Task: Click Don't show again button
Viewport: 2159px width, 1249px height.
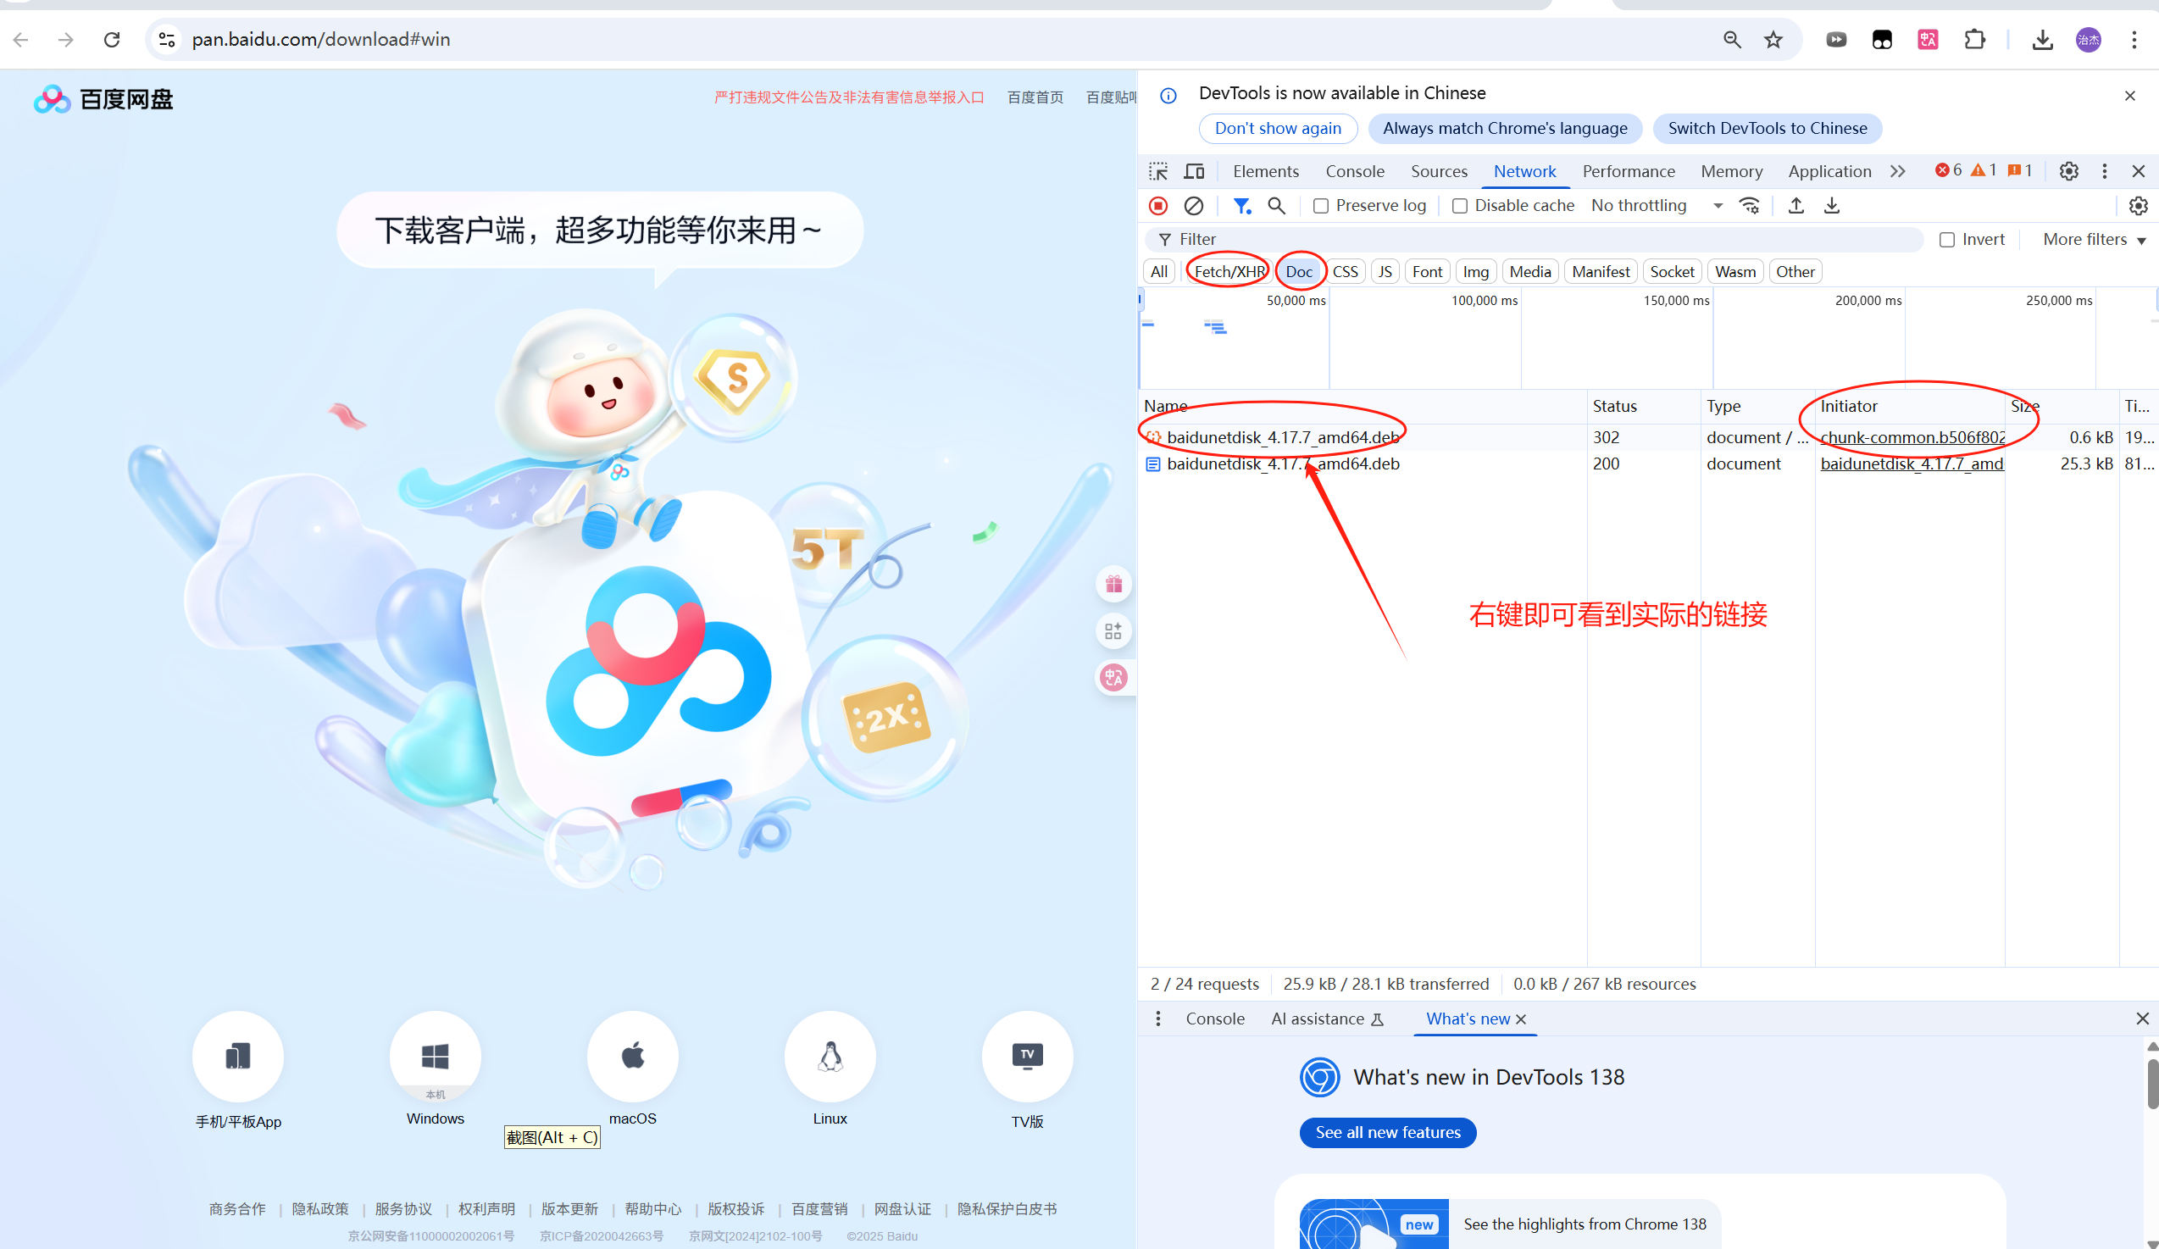Action: 1278,129
